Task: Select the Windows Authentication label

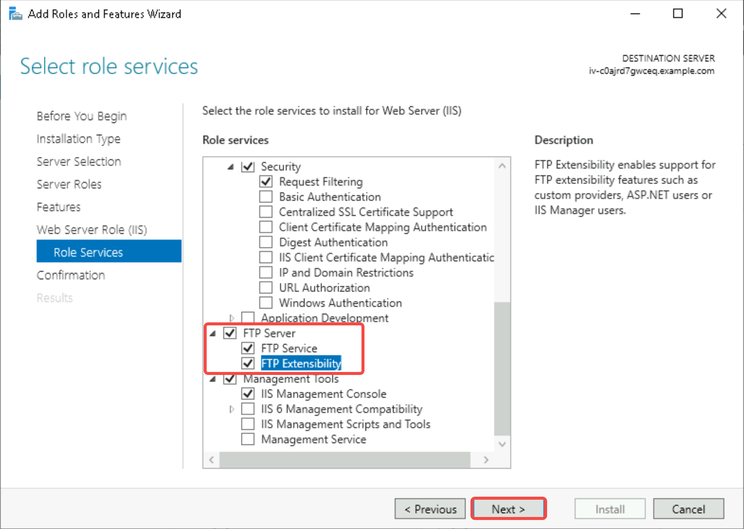Action: pyautogui.click(x=340, y=303)
